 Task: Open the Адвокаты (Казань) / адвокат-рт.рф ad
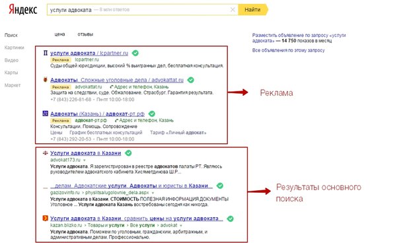tap(98, 114)
